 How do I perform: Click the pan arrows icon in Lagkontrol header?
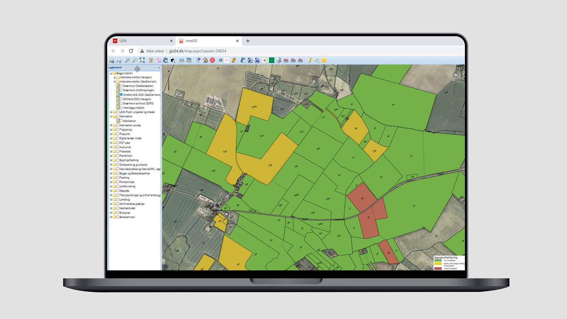point(137,68)
